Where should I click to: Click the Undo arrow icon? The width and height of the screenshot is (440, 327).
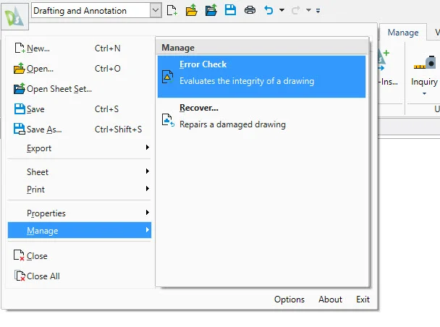point(268,10)
